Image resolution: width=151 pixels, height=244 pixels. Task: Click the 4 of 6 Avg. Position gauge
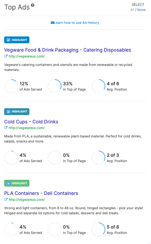point(98,86)
